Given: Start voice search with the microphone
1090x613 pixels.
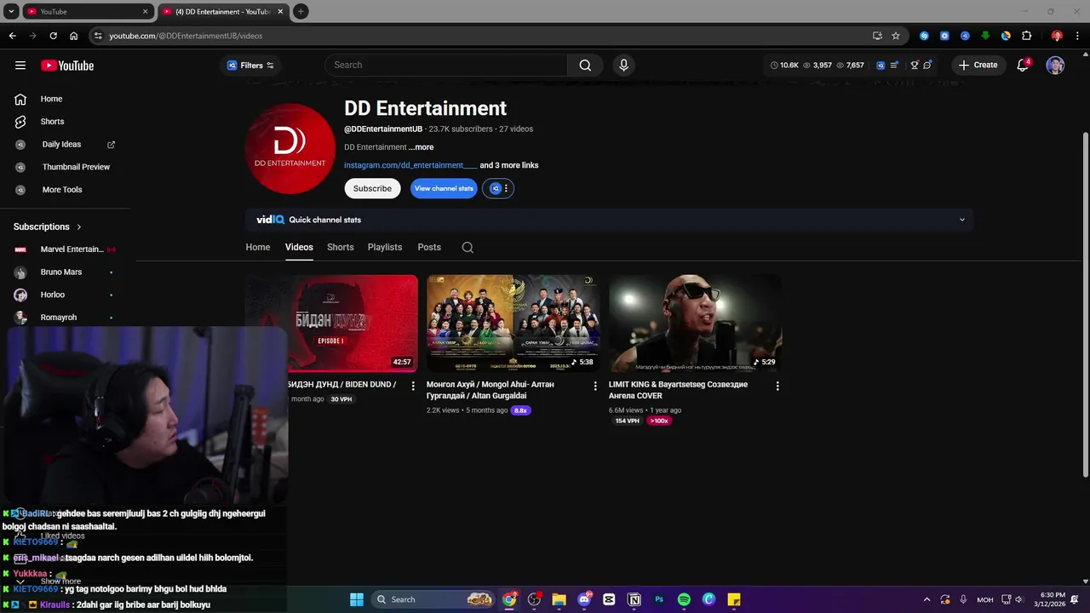Looking at the screenshot, I should point(623,66).
